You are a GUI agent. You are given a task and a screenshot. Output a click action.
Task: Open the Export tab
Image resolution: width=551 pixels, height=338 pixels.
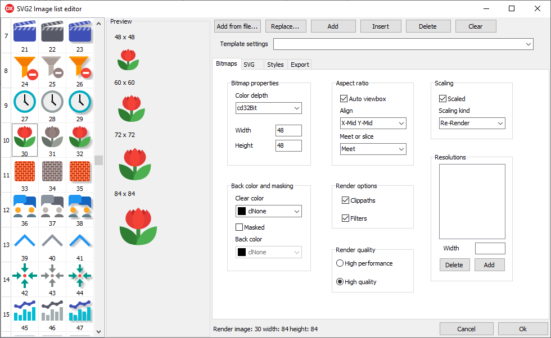[x=300, y=65]
